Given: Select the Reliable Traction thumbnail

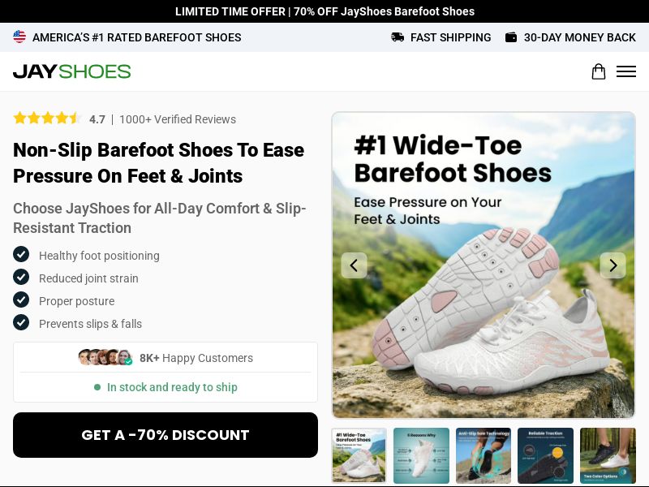Looking at the screenshot, I should pos(545,456).
